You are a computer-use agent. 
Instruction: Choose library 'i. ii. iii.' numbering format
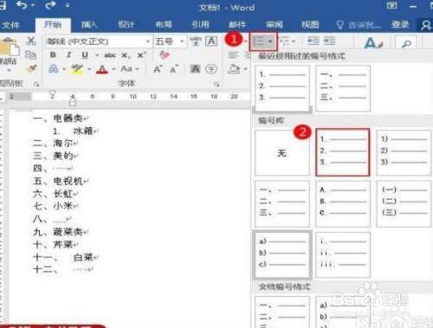tap(343, 254)
